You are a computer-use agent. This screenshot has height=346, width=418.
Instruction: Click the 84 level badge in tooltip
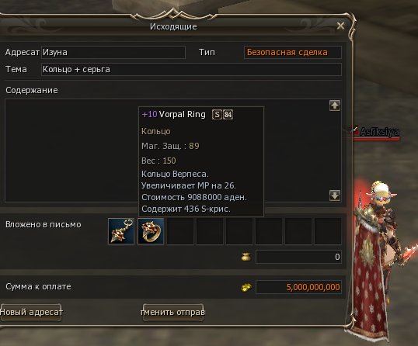coord(228,115)
